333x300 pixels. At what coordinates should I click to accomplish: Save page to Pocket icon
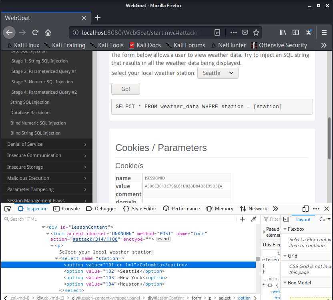[x=245, y=32]
